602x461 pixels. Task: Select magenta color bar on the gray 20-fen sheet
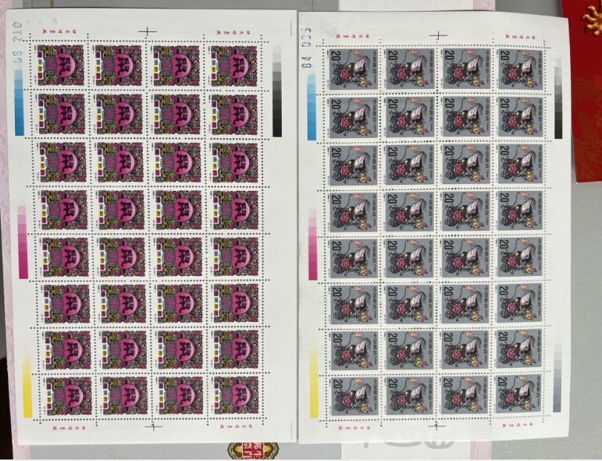313,244
